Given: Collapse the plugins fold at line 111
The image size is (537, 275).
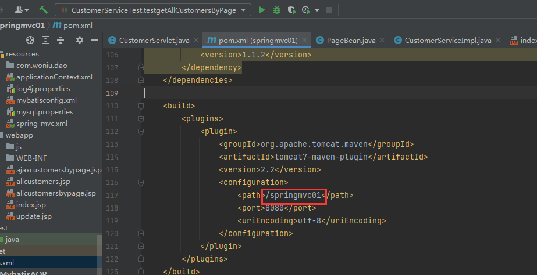Looking at the screenshot, I should pos(141,118).
